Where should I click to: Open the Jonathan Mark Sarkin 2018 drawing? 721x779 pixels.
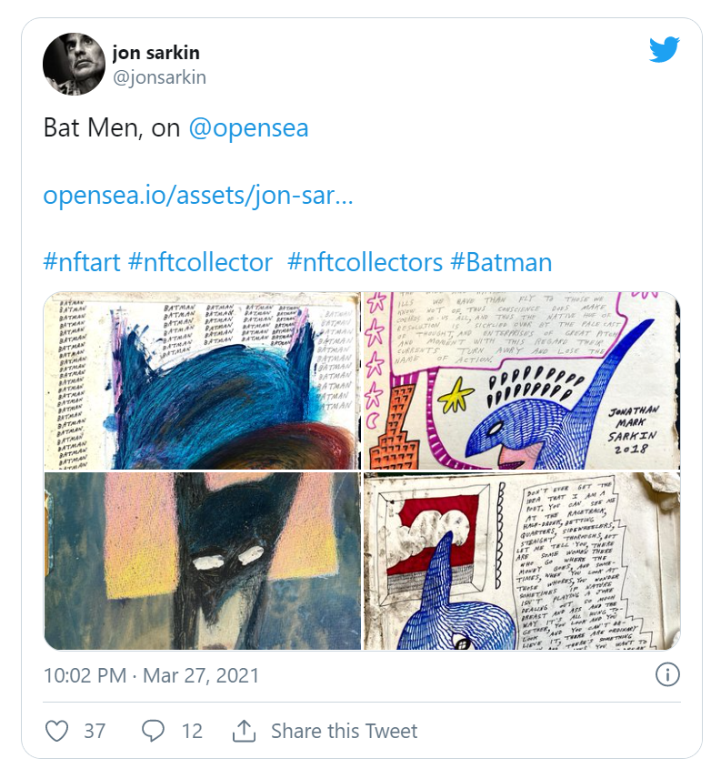pos(522,380)
